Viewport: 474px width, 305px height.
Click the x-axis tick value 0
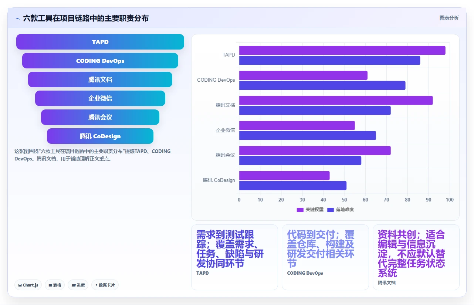pyautogui.click(x=239, y=200)
